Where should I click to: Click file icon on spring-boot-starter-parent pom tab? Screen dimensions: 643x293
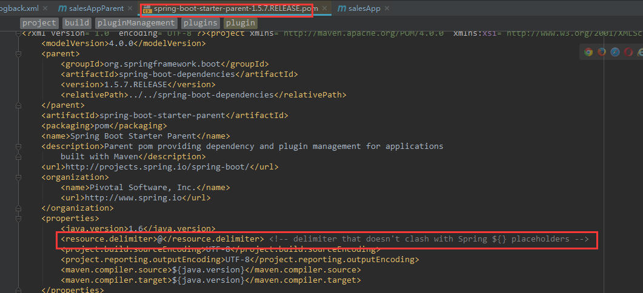click(x=148, y=8)
